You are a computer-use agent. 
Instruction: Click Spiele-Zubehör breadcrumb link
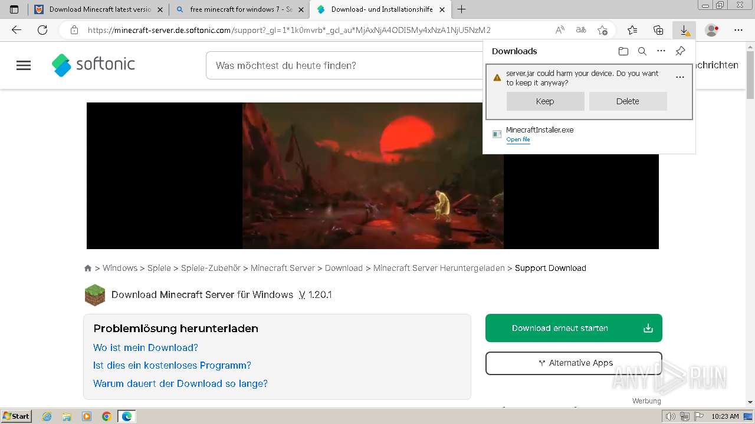click(211, 268)
